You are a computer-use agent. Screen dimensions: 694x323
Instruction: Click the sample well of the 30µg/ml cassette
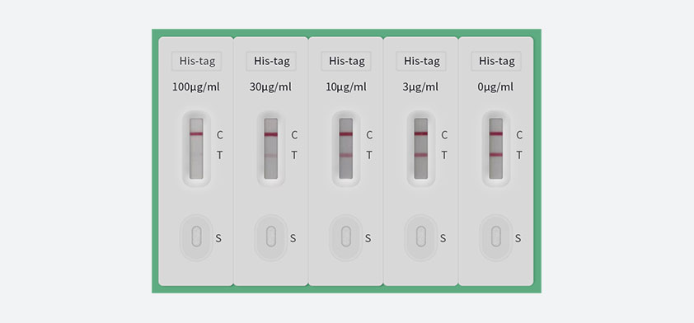click(x=271, y=236)
